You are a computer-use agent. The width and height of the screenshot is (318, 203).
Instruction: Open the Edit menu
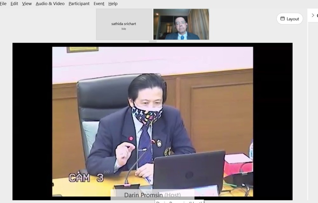tap(14, 3)
